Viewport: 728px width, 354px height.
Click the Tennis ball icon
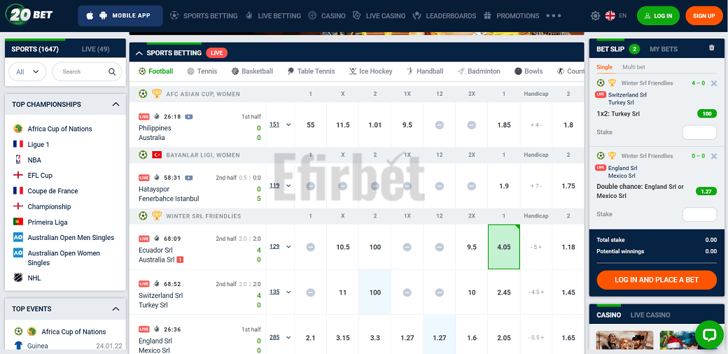pyautogui.click(x=191, y=71)
